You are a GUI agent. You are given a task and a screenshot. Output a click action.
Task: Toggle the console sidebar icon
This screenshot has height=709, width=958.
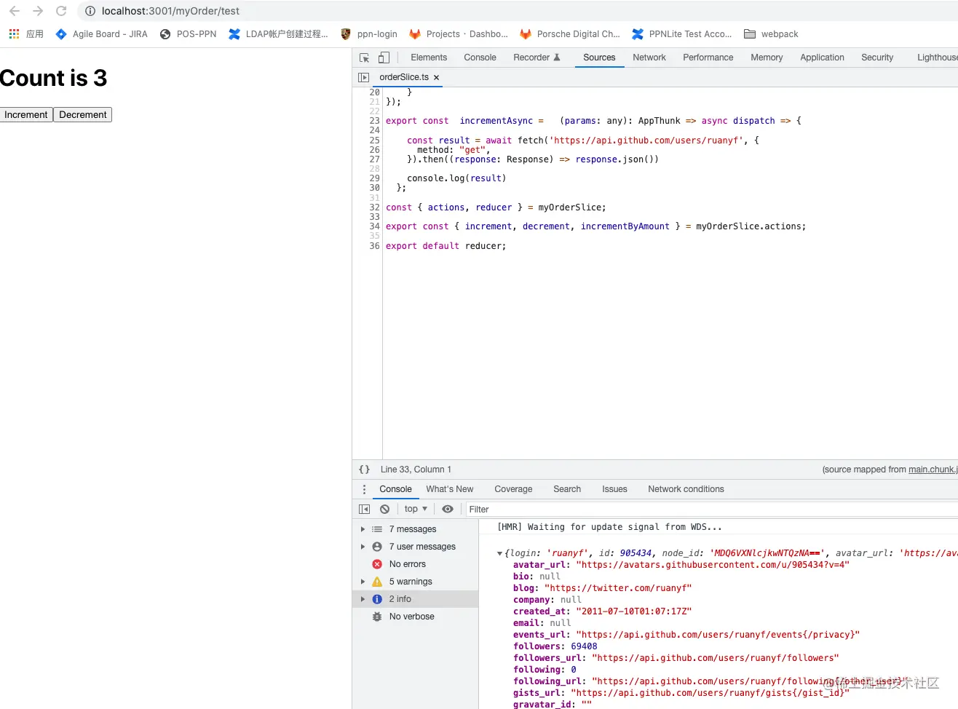[365, 509]
